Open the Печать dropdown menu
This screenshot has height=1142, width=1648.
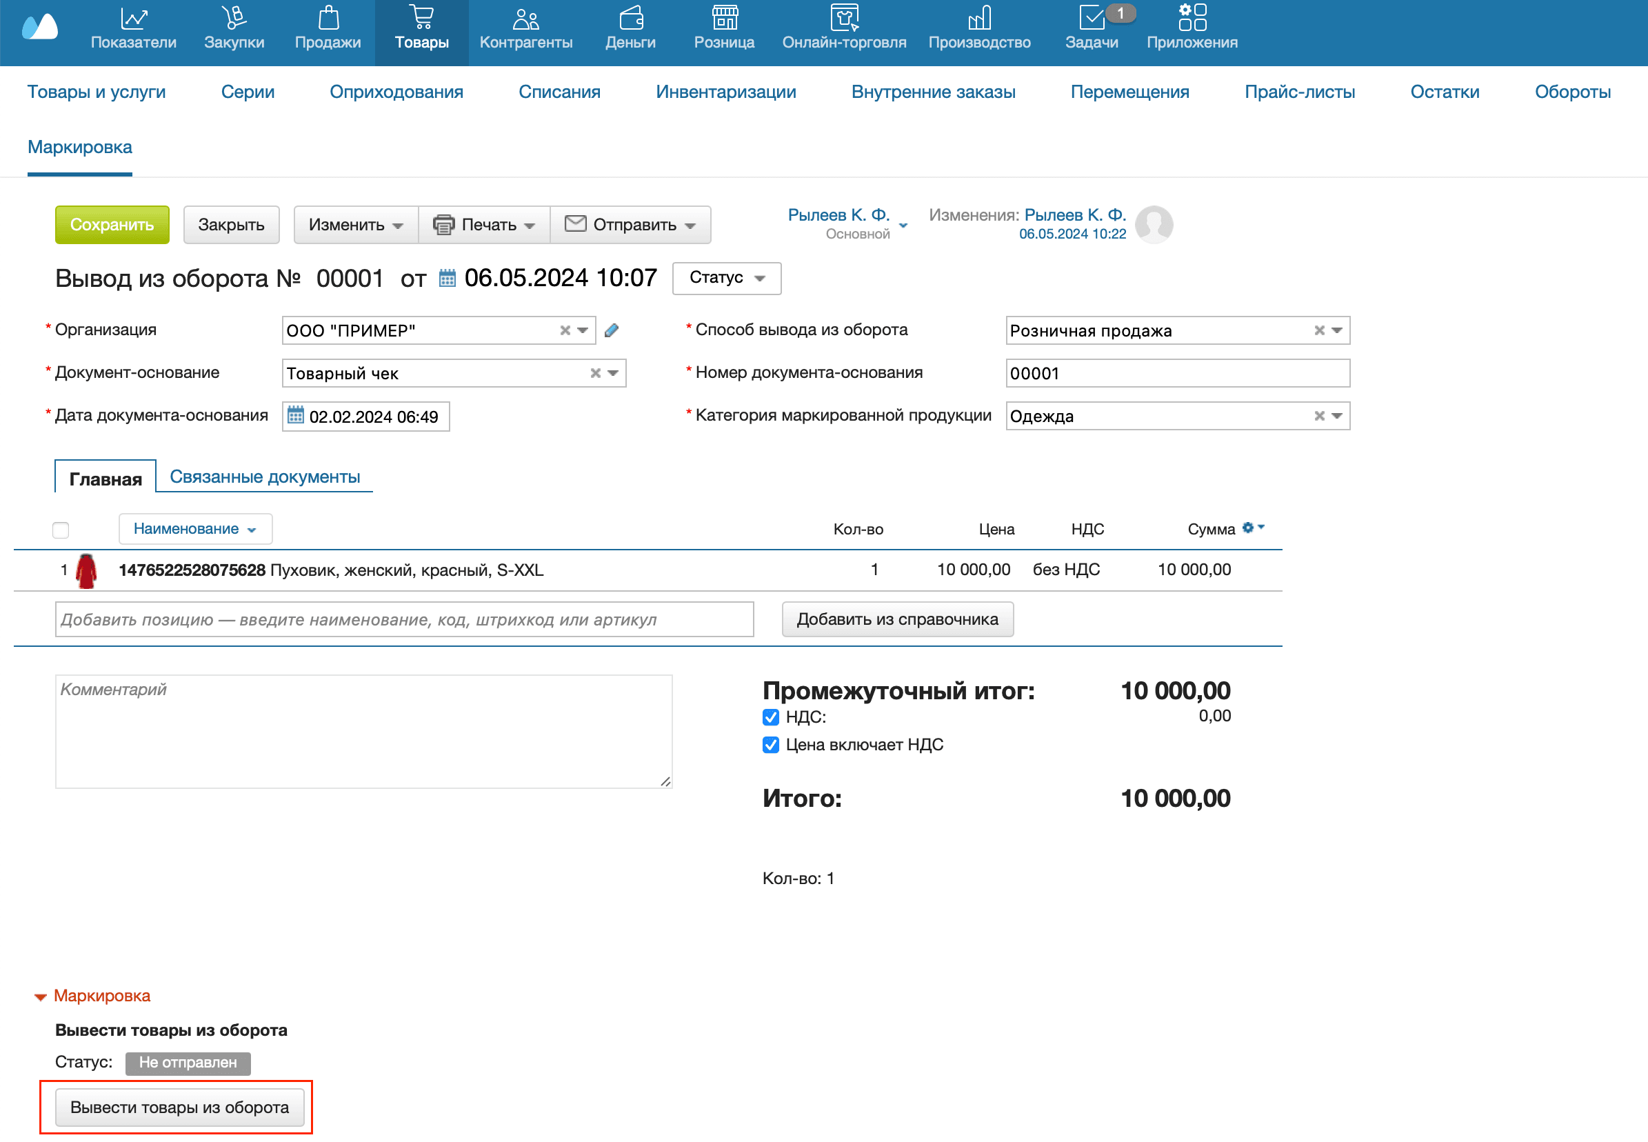coord(484,225)
